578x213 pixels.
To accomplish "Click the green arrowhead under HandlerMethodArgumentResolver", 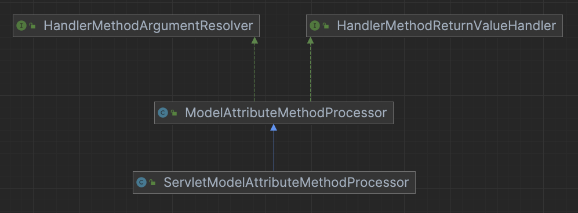I will [x=255, y=40].
